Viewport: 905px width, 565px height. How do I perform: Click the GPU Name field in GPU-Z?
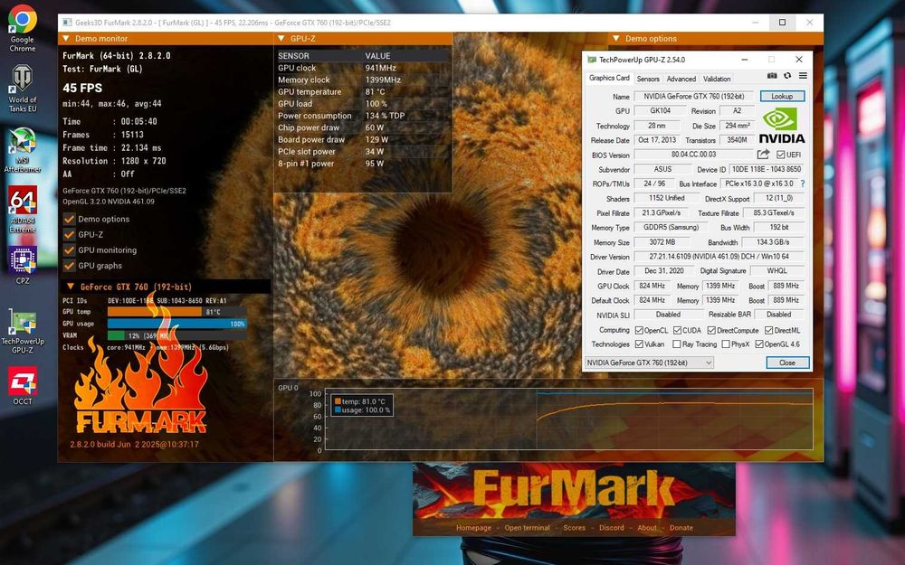pyautogui.click(x=694, y=97)
